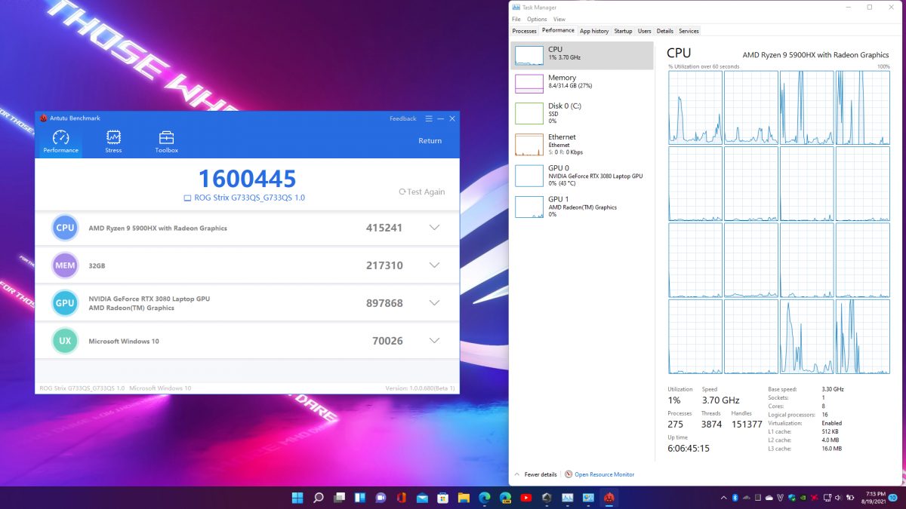
Task: Open Windows Start menu
Action: tap(297, 498)
